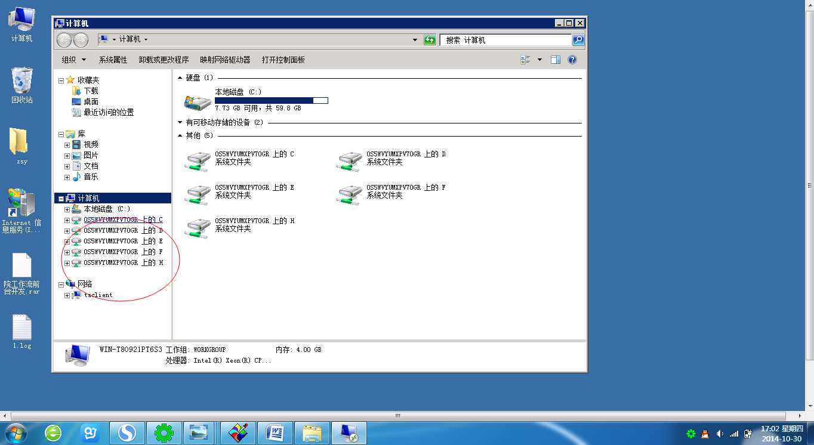Screen dimensions: 814x445
Task: Click the horizontal scrollbar at bottom of screen
Action: pos(397,416)
